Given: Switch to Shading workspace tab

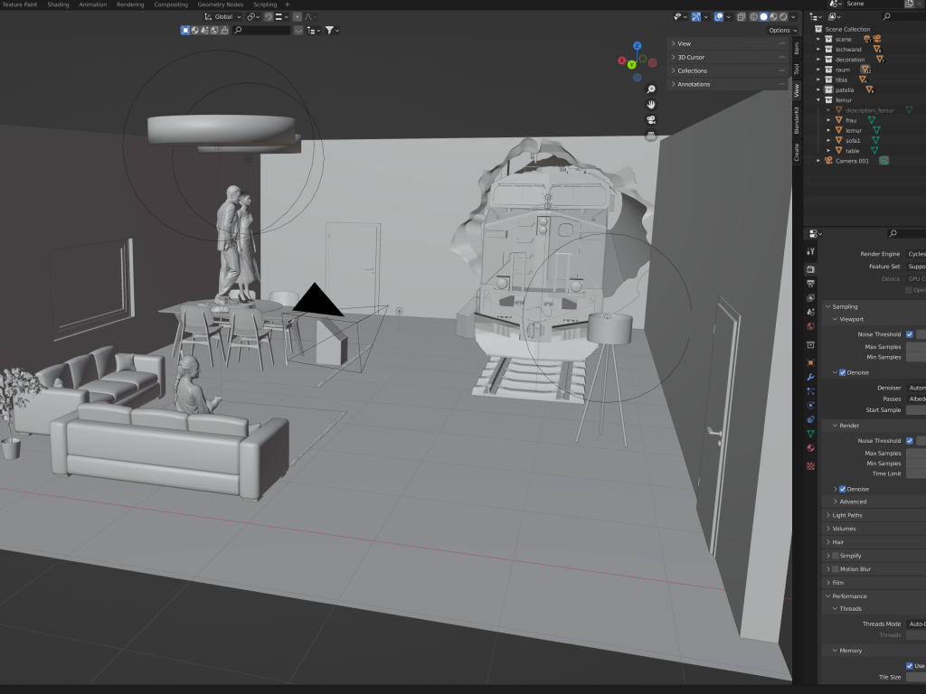Looking at the screenshot, I should click(58, 5).
